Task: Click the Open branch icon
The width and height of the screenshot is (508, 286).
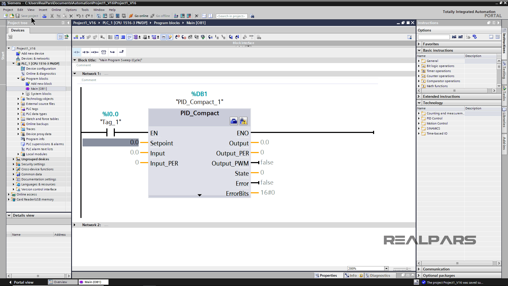Action: [112, 52]
